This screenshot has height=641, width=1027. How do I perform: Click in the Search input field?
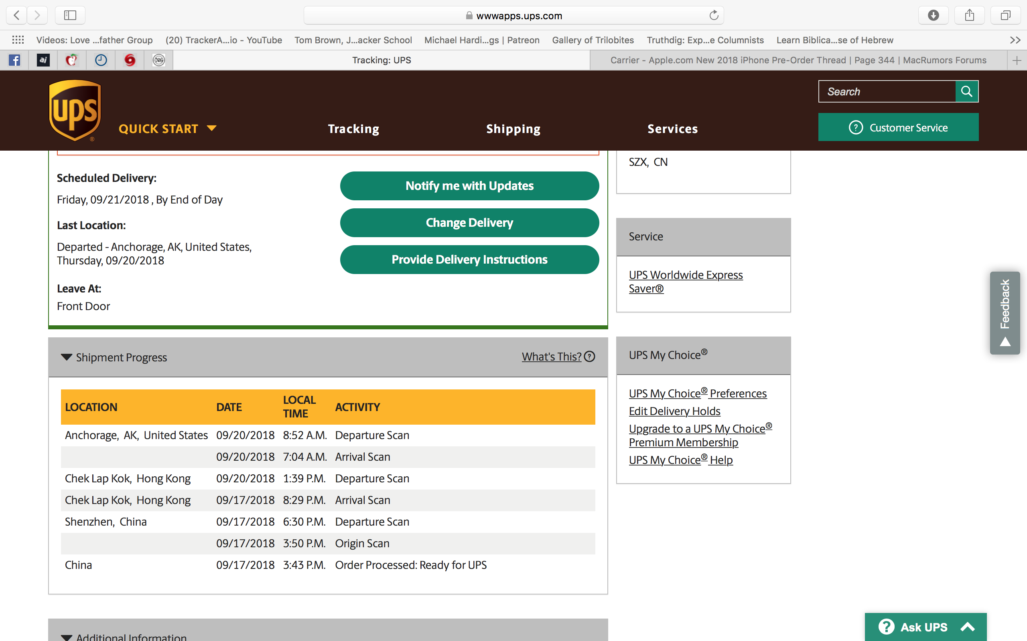[x=887, y=91]
